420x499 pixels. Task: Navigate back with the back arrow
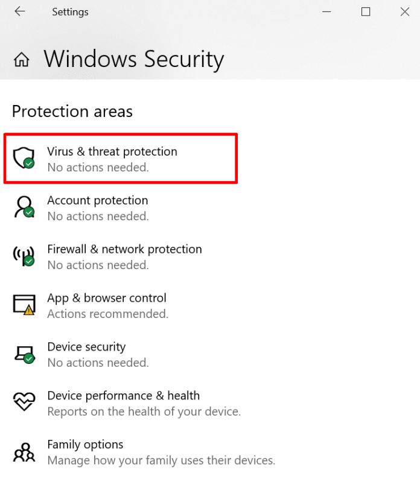click(x=20, y=11)
